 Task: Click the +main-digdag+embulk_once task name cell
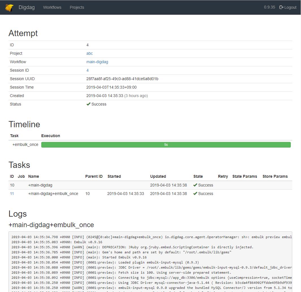pos(53,194)
